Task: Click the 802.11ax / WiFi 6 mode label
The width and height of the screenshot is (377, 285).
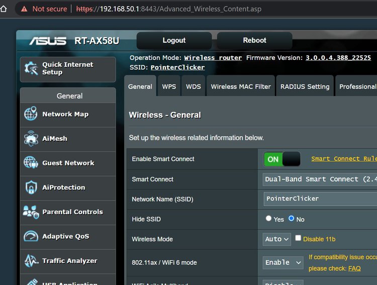Action: (164, 263)
